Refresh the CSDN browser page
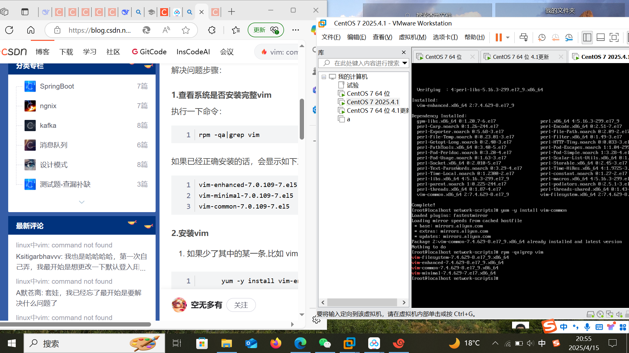 (9, 30)
